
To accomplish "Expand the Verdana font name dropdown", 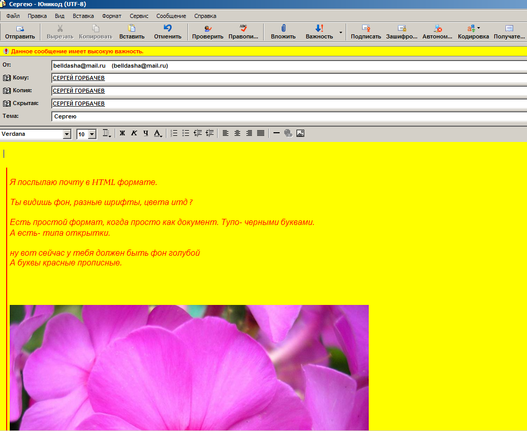I will point(67,134).
